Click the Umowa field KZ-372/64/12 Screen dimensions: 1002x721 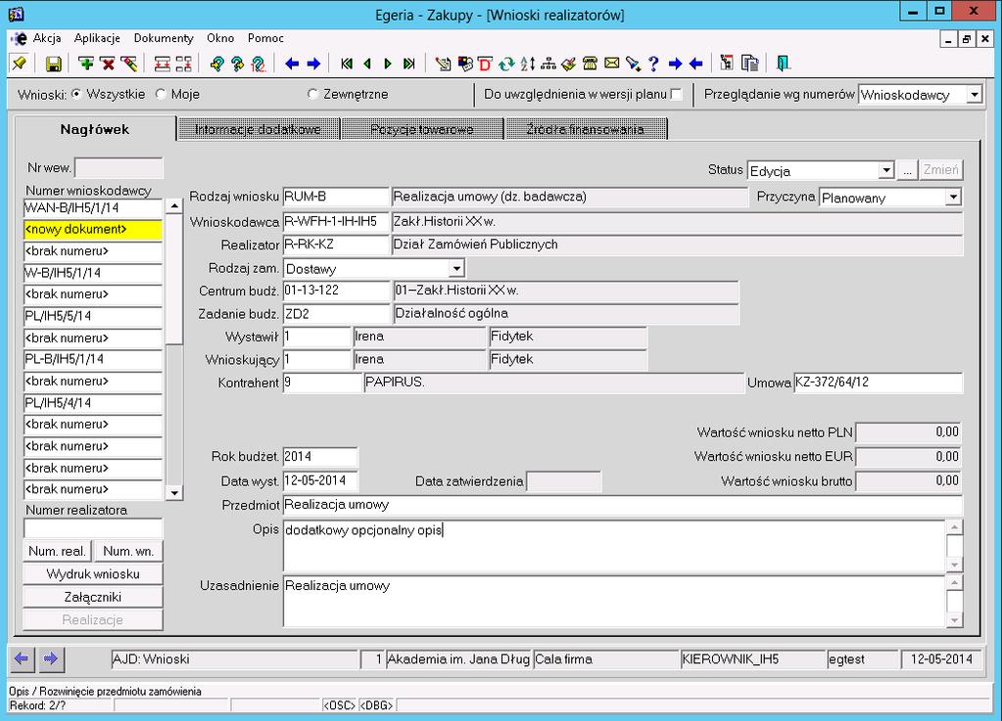point(878,383)
